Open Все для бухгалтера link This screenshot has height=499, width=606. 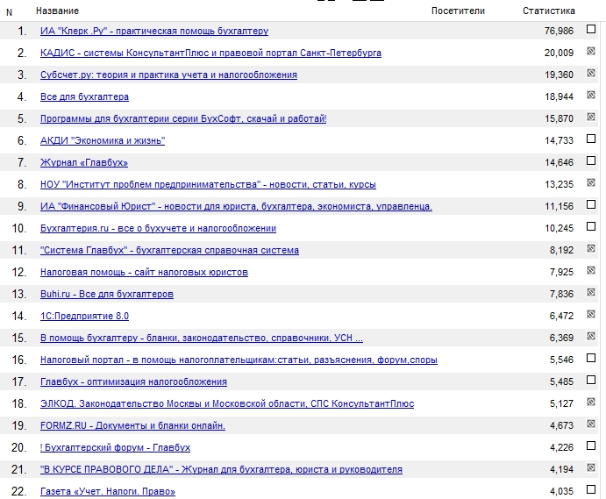click(84, 96)
